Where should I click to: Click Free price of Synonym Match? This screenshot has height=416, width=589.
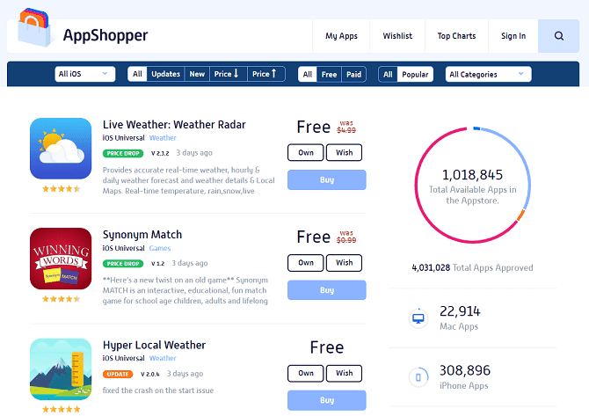point(313,237)
